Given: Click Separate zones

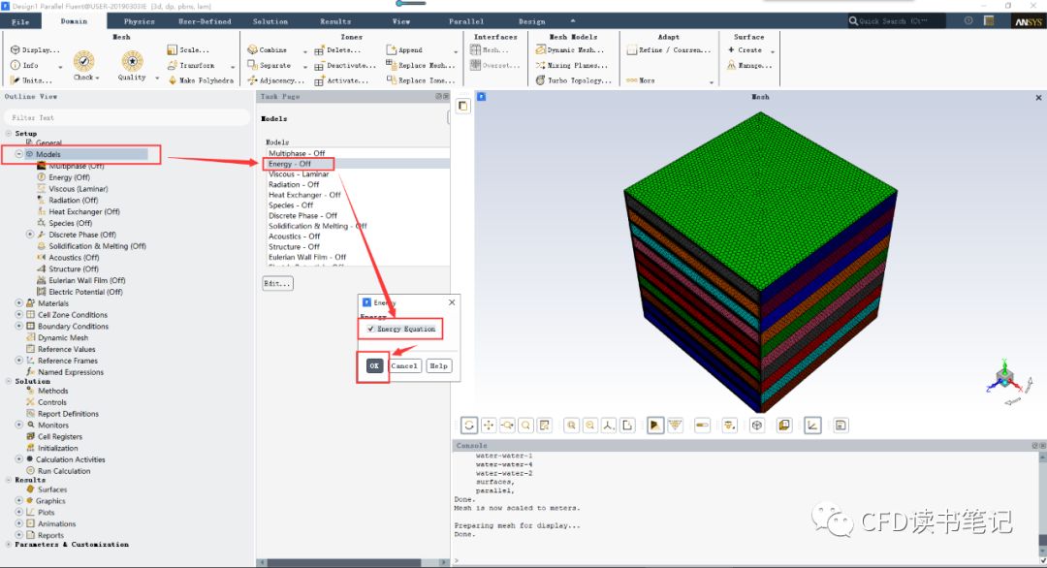Looking at the screenshot, I should [270, 65].
